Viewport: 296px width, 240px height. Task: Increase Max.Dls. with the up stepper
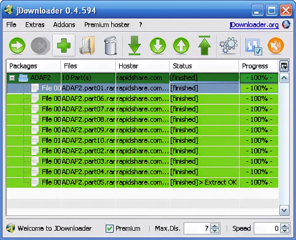pos(215,226)
